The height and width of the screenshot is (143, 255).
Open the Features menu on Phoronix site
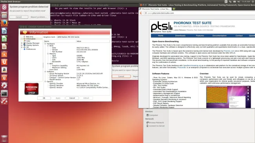coord(200,36)
